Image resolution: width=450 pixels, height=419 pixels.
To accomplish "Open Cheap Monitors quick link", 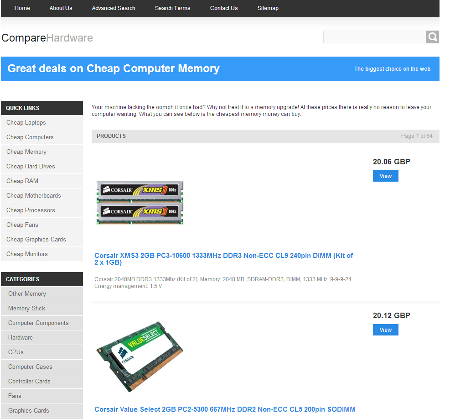I will (x=42, y=254).
